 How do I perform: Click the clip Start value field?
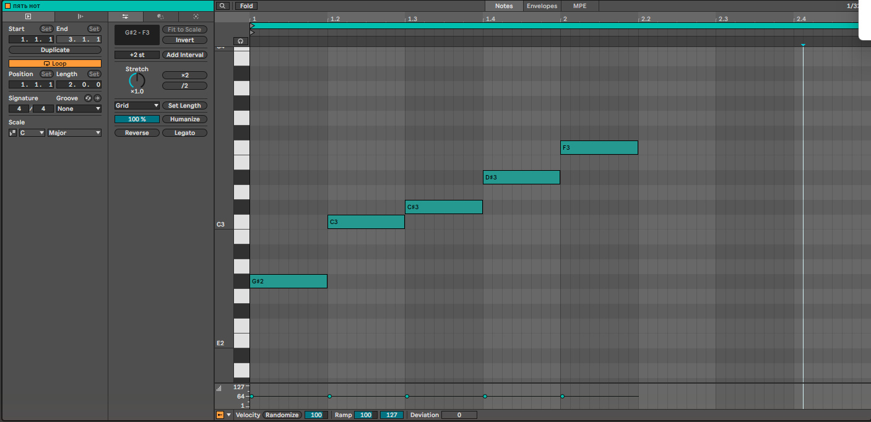(31, 40)
